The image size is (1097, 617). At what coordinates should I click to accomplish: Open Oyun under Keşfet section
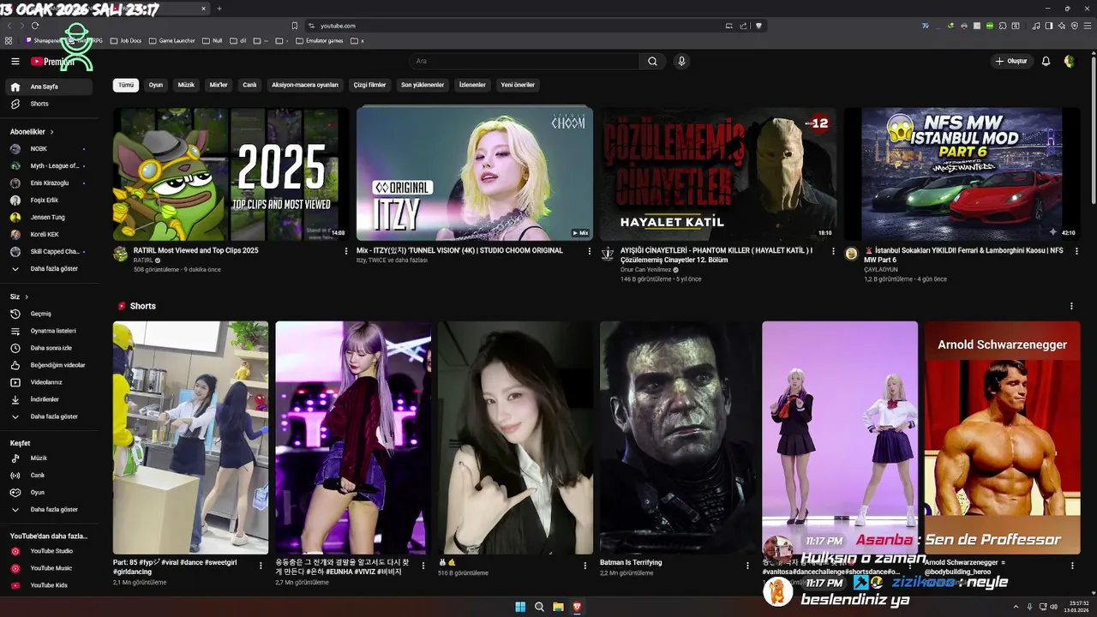pos(50,493)
